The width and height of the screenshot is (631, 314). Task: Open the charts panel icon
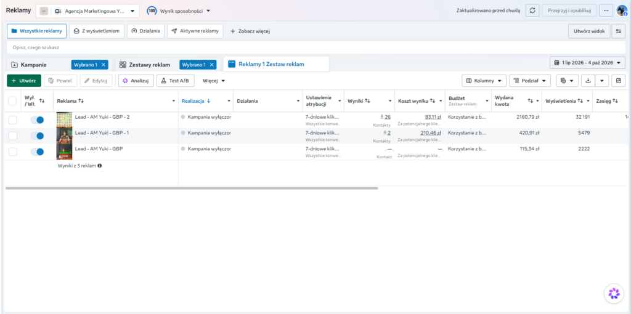[618, 81]
